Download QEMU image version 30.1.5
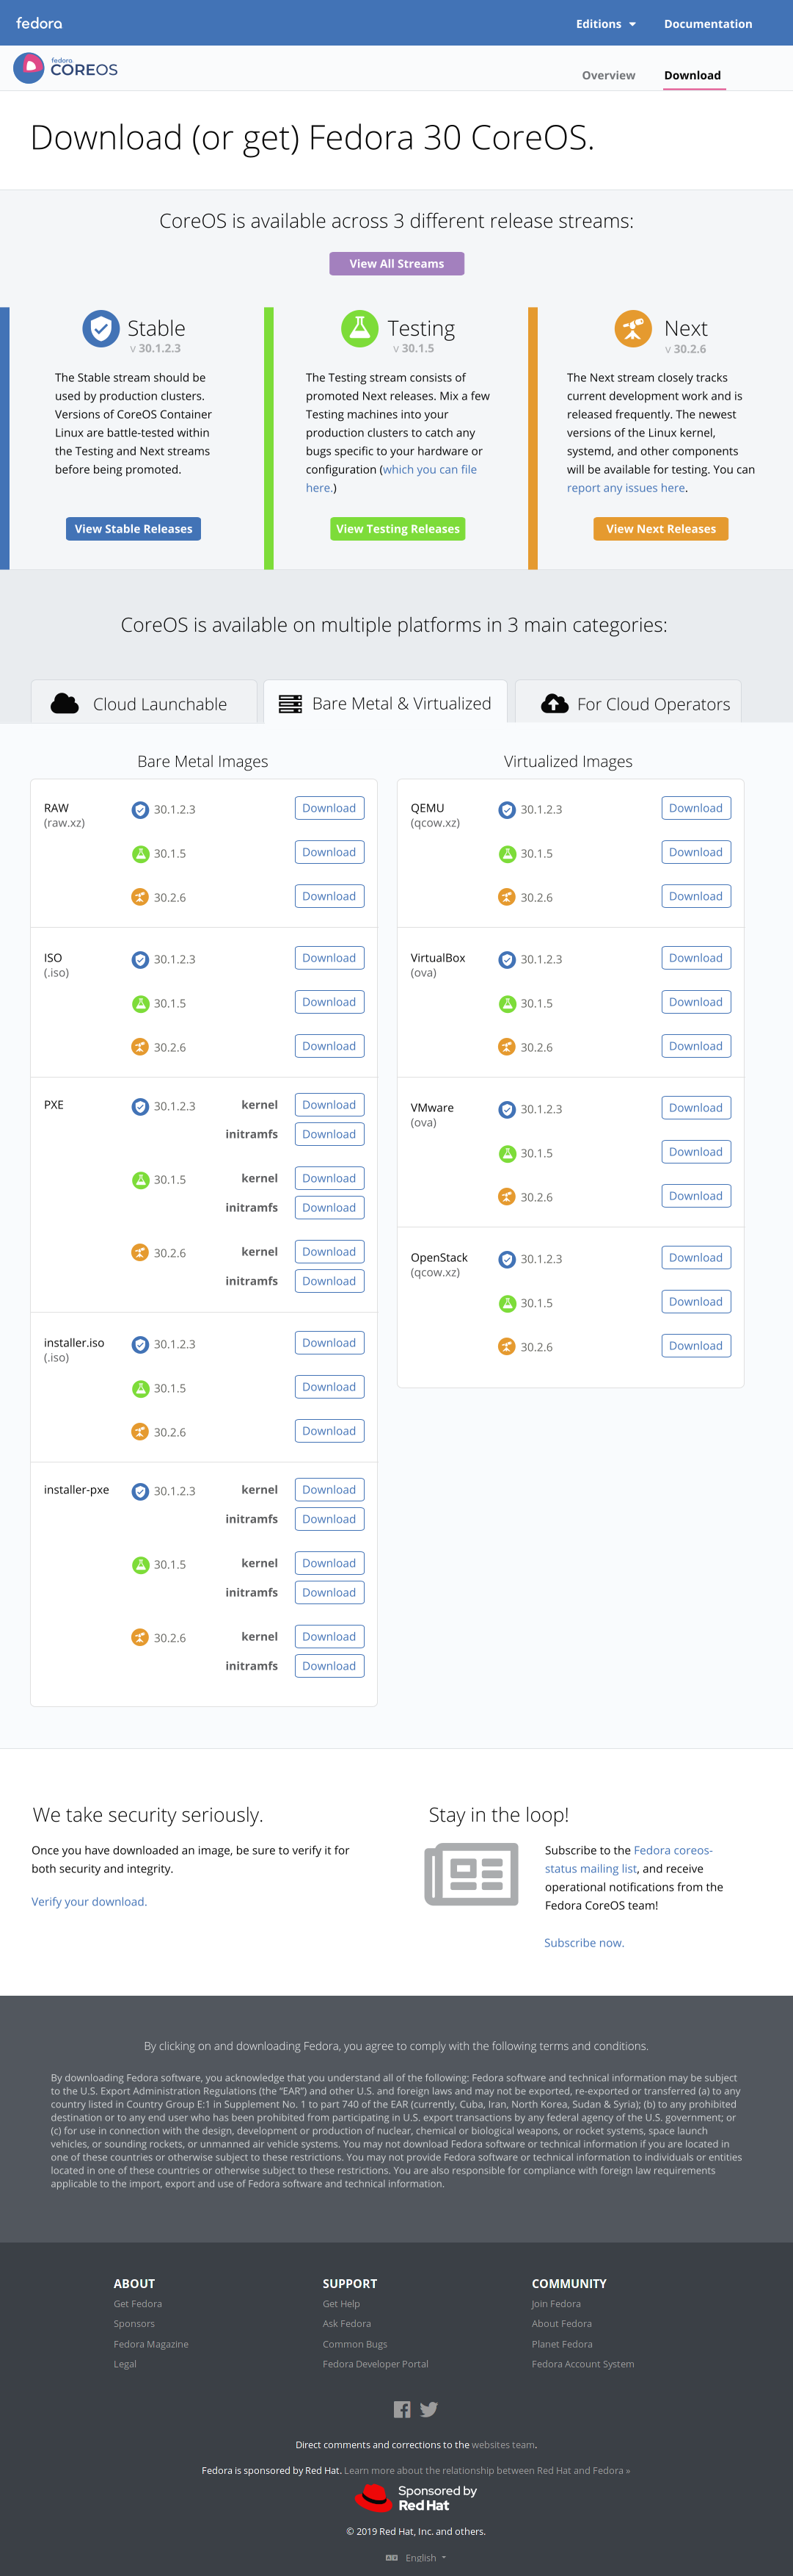Viewport: 793px width, 2576px height. pos(695,852)
